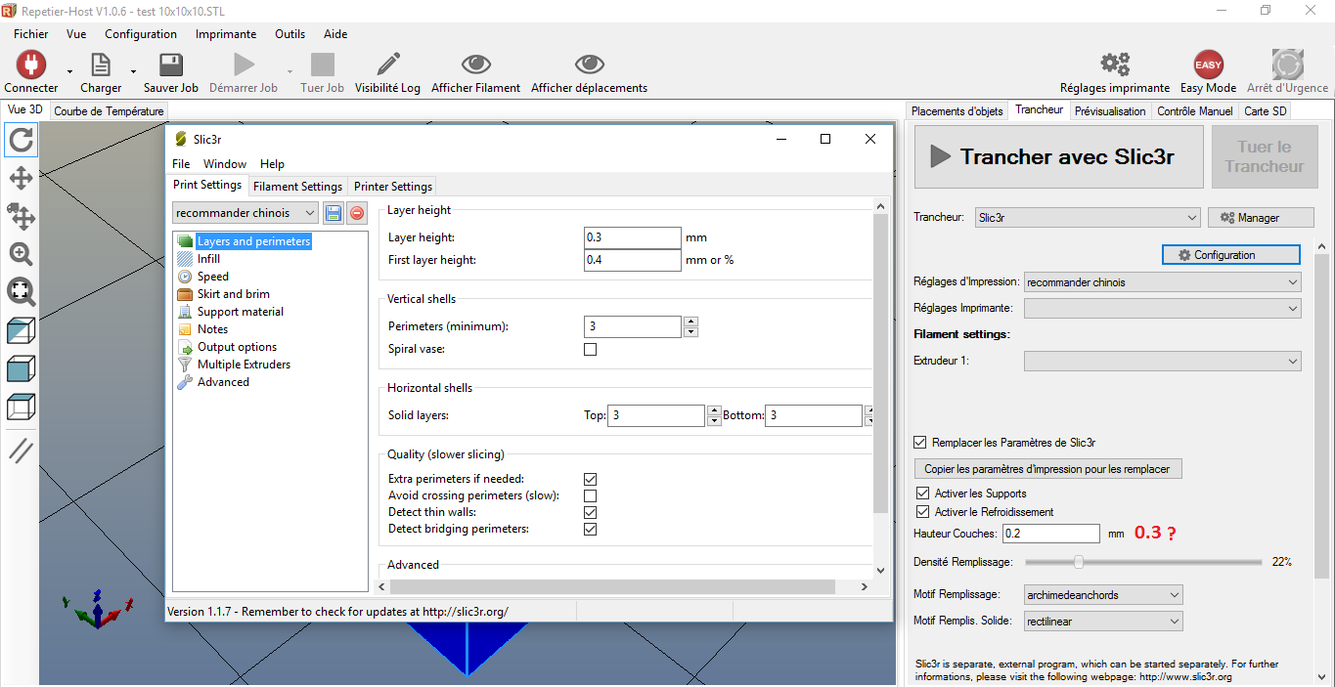Screen dimensions: 1335x687
Task: Click the zoom-to-fit objects tool
Action: pyautogui.click(x=21, y=291)
